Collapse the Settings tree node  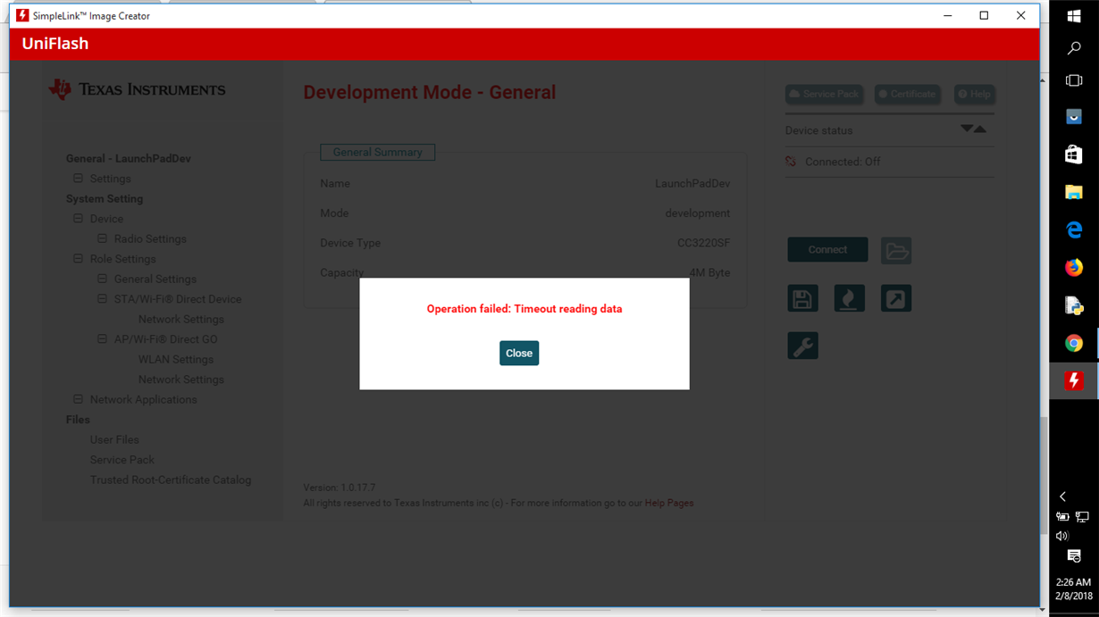click(x=79, y=179)
